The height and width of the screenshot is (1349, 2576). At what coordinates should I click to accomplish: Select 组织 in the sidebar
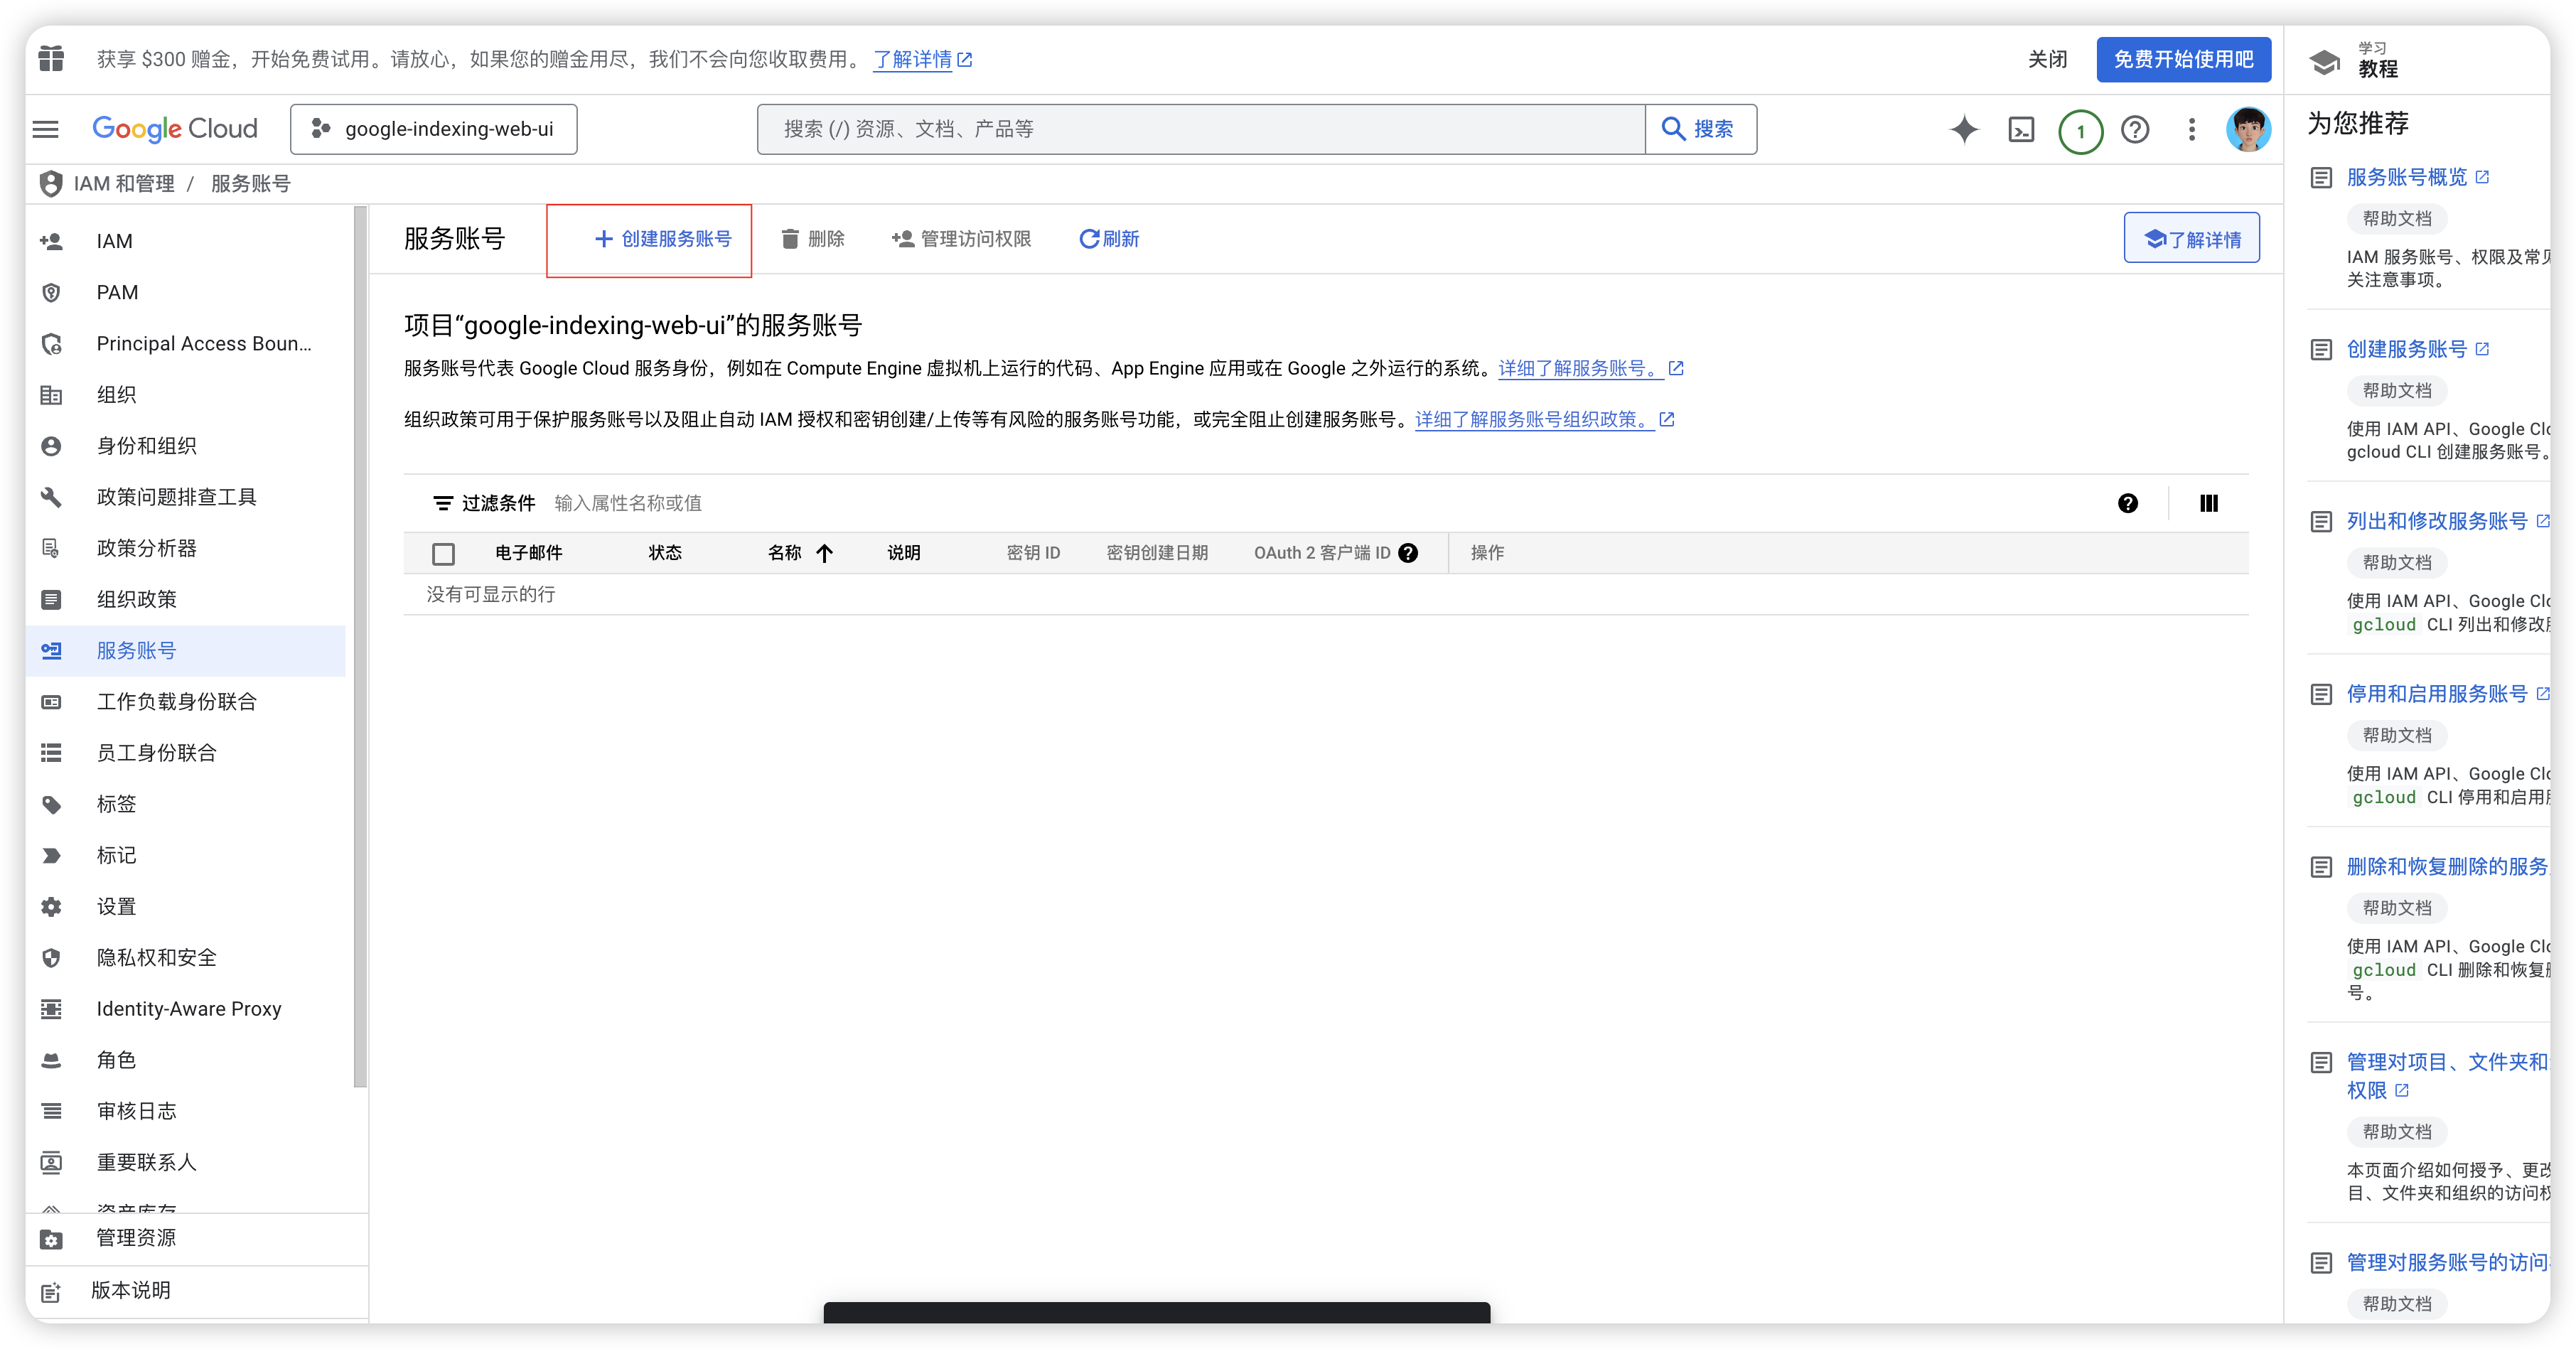(x=186, y=395)
